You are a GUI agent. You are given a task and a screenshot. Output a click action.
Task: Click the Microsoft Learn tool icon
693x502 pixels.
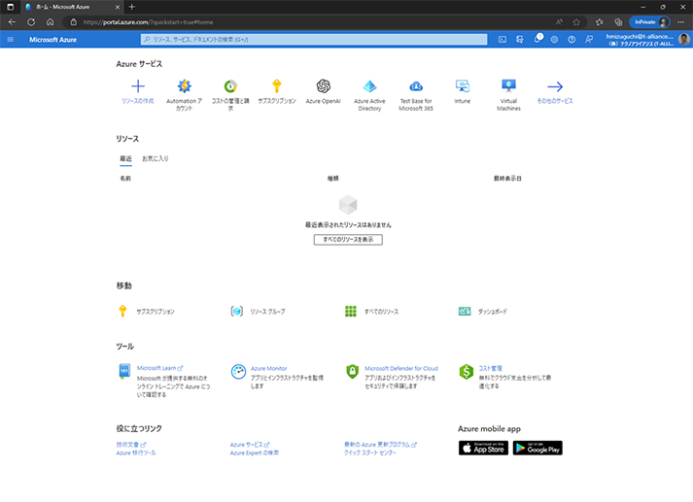click(x=124, y=371)
